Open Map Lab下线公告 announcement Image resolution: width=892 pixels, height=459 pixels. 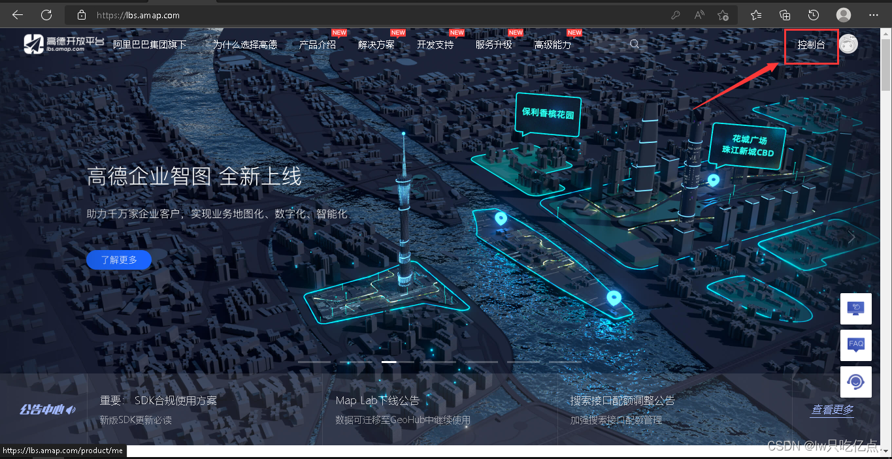pos(378,401)
